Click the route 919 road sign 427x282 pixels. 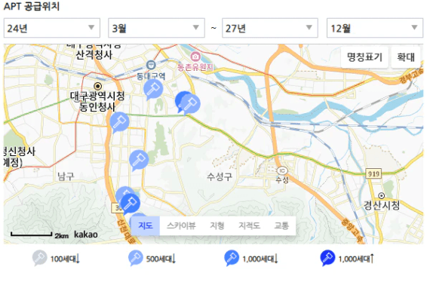point(373,173)
